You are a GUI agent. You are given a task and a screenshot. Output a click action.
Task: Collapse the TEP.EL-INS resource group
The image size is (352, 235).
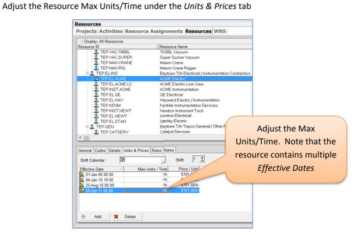[x=87, y=73]
